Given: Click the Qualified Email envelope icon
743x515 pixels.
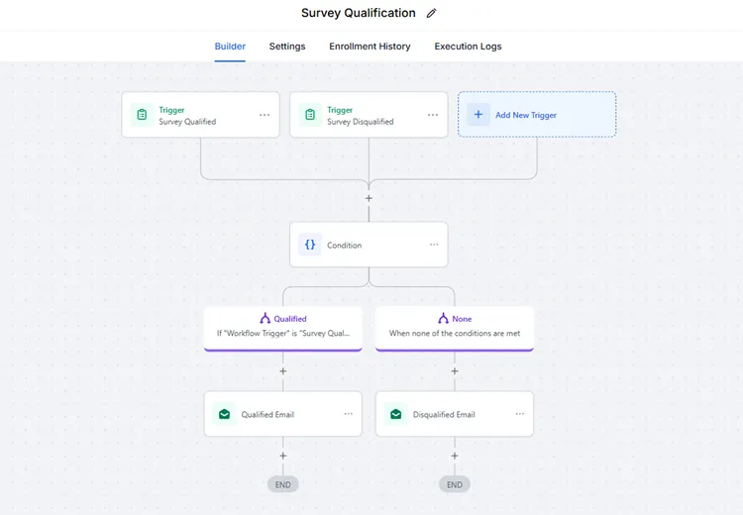Looking at the screenshot, I should (224, 414).
